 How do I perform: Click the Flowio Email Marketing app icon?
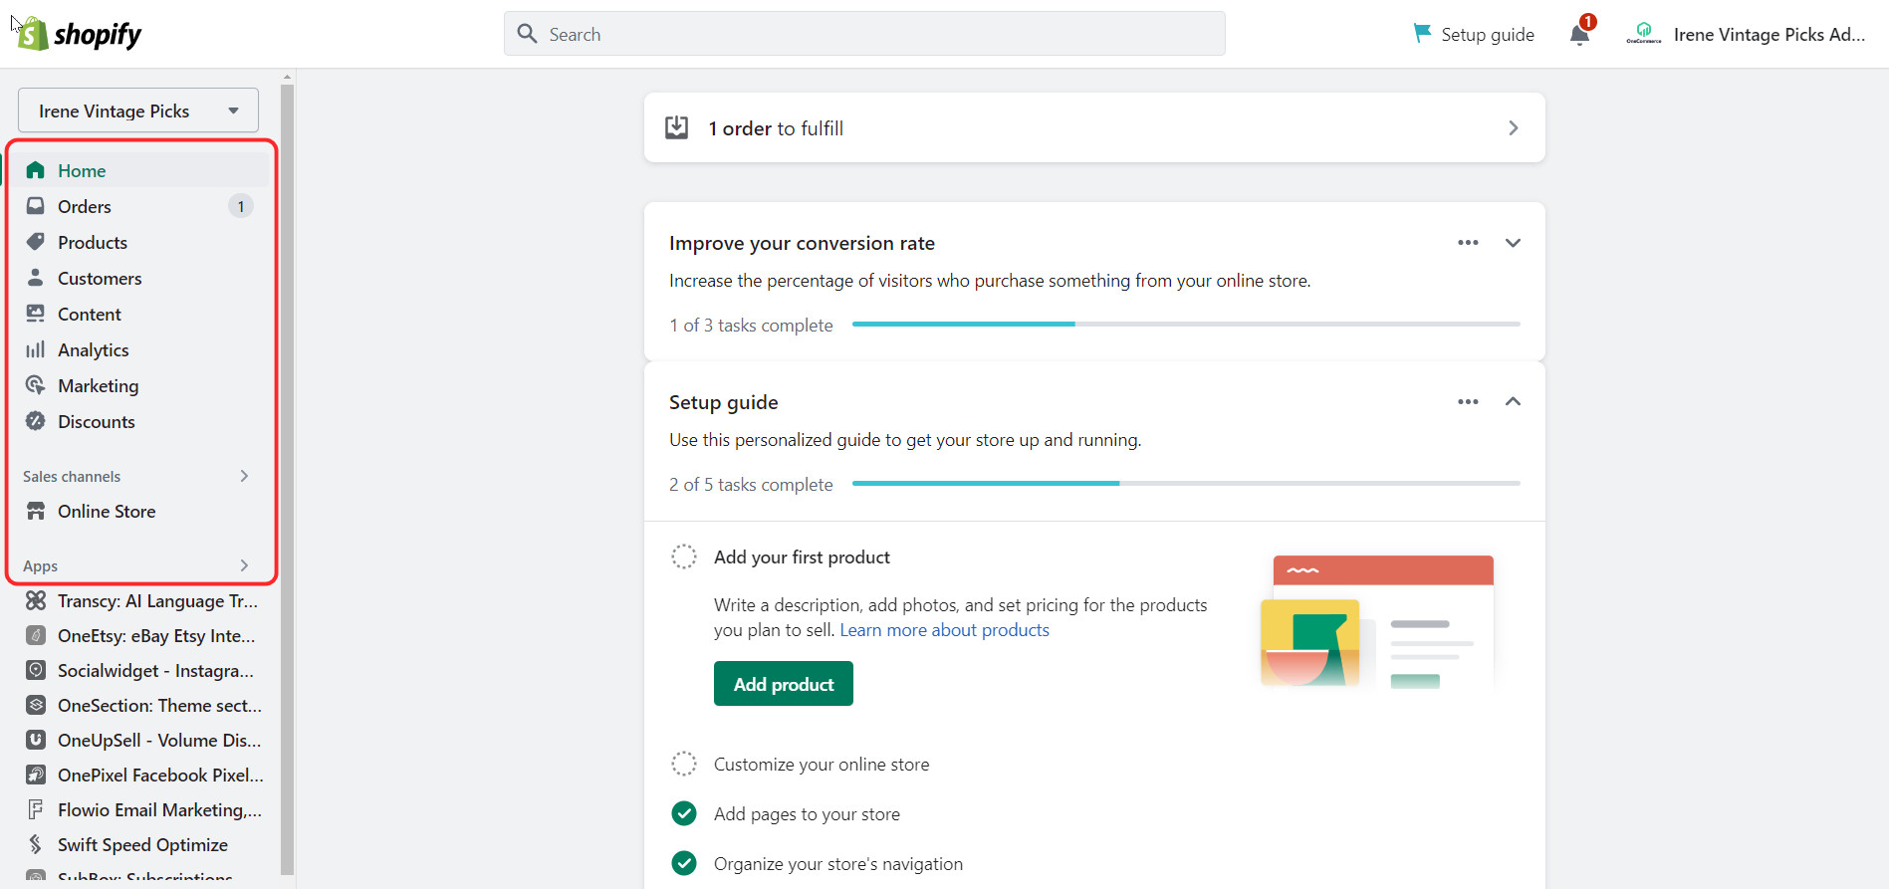[x=36, y=809]
